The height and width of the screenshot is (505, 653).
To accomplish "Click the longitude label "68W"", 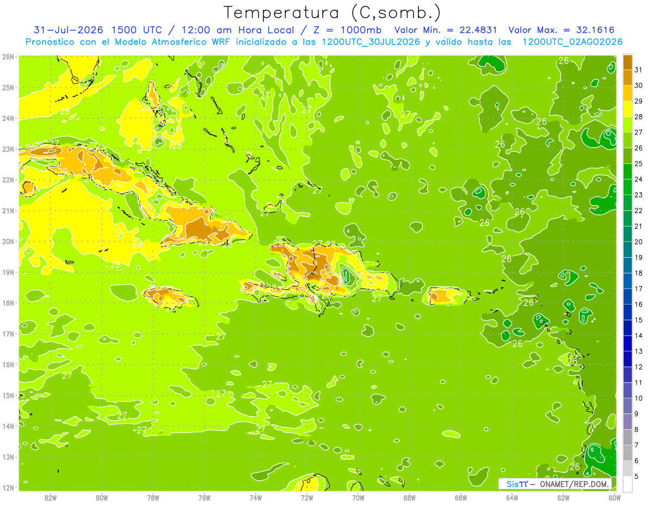I will coord(410,497).
